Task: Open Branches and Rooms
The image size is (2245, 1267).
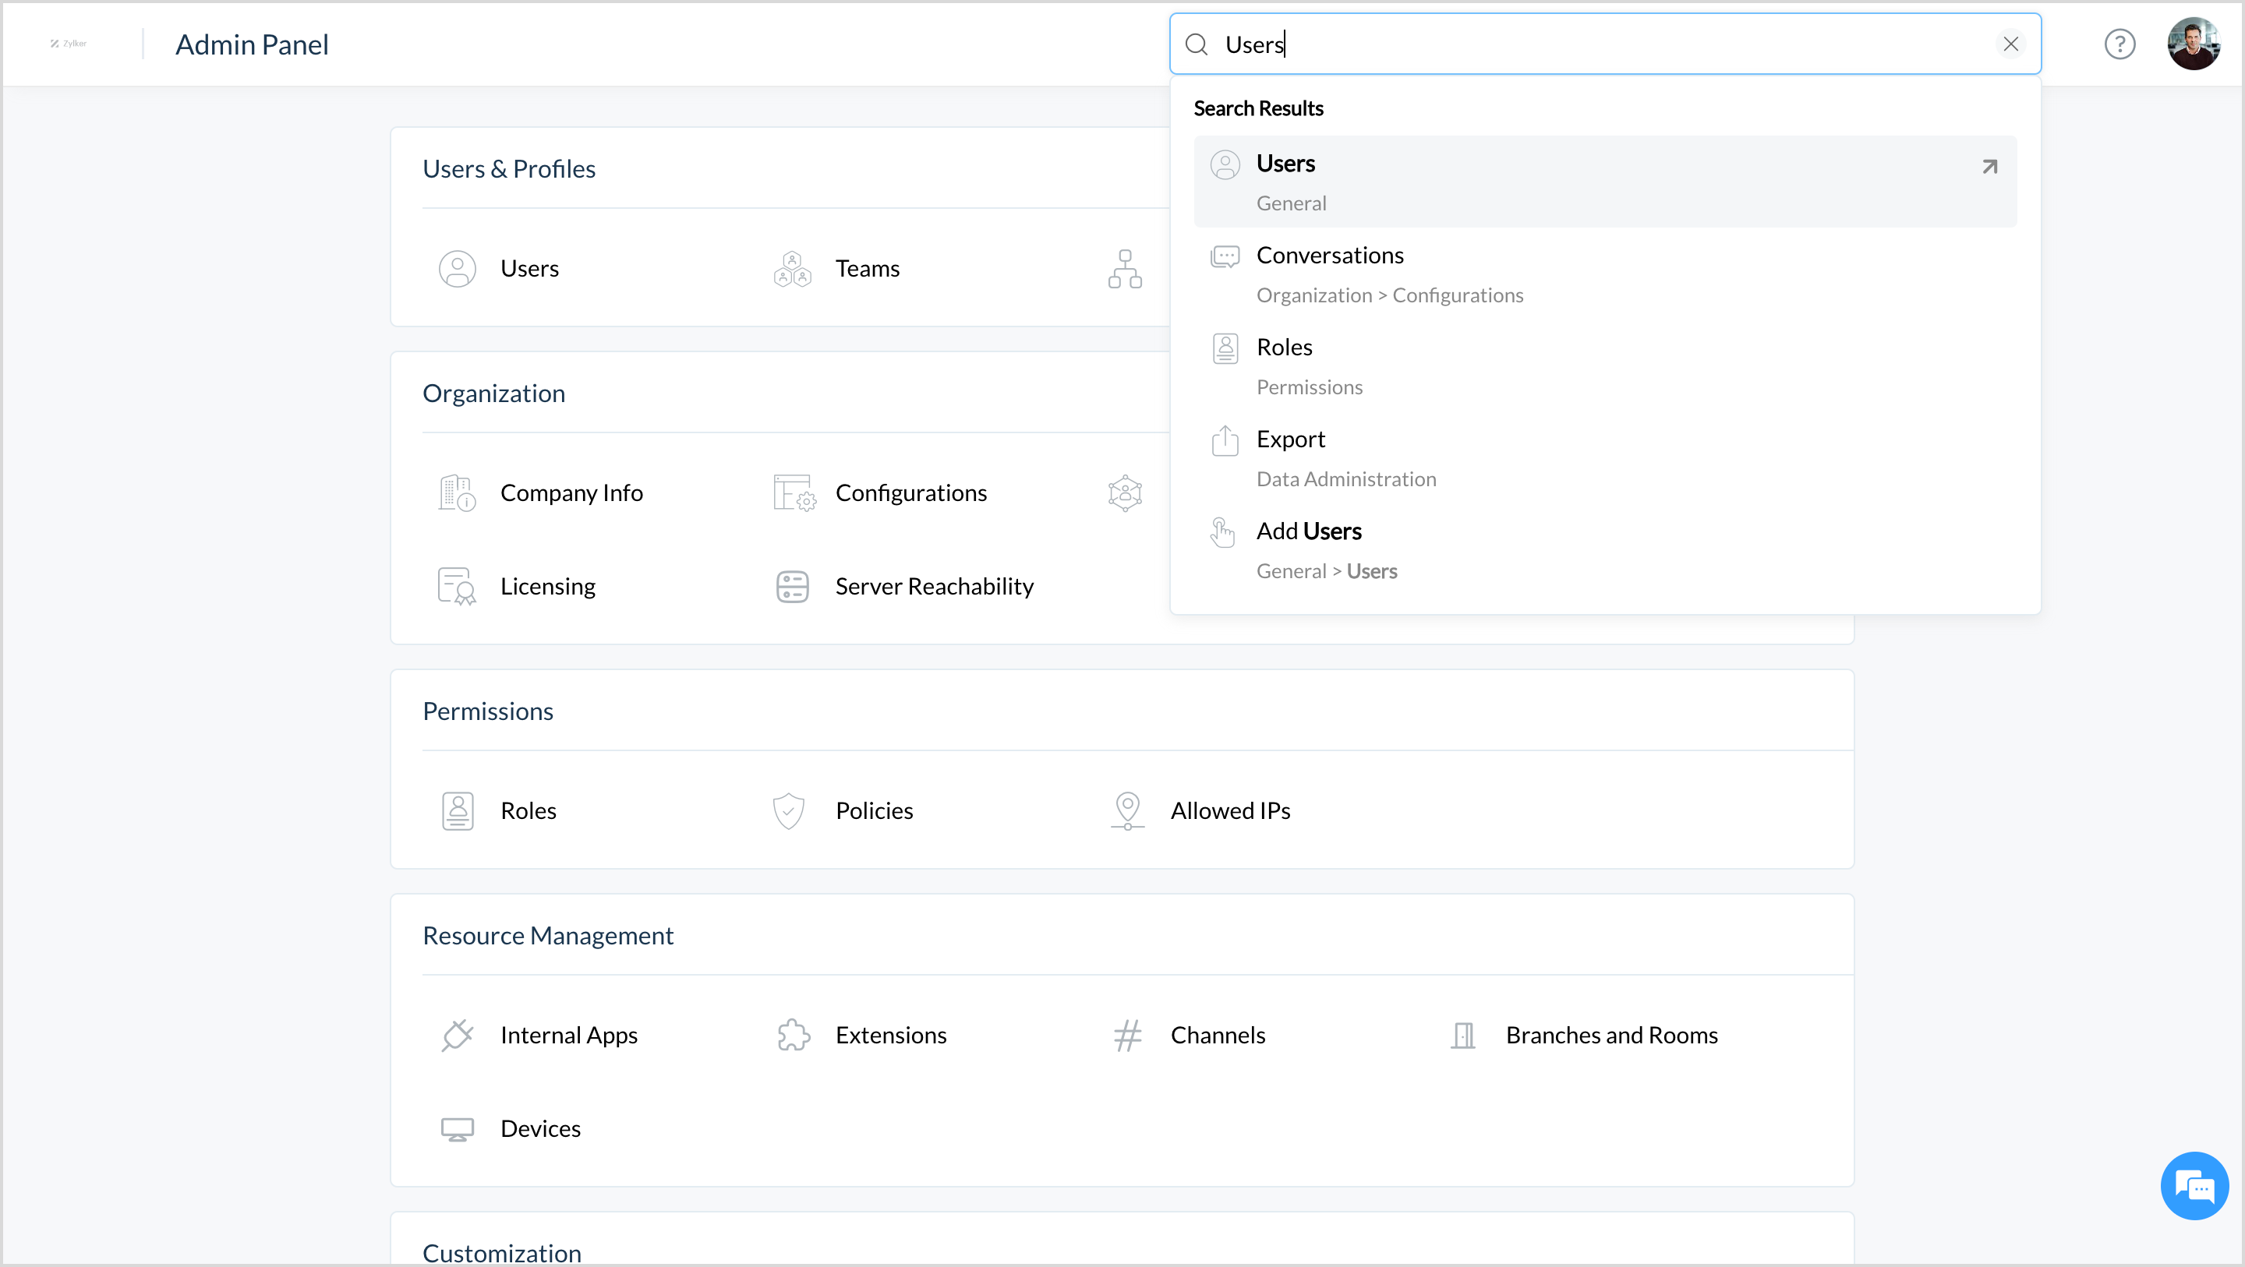Action: click(1610, 1036)
